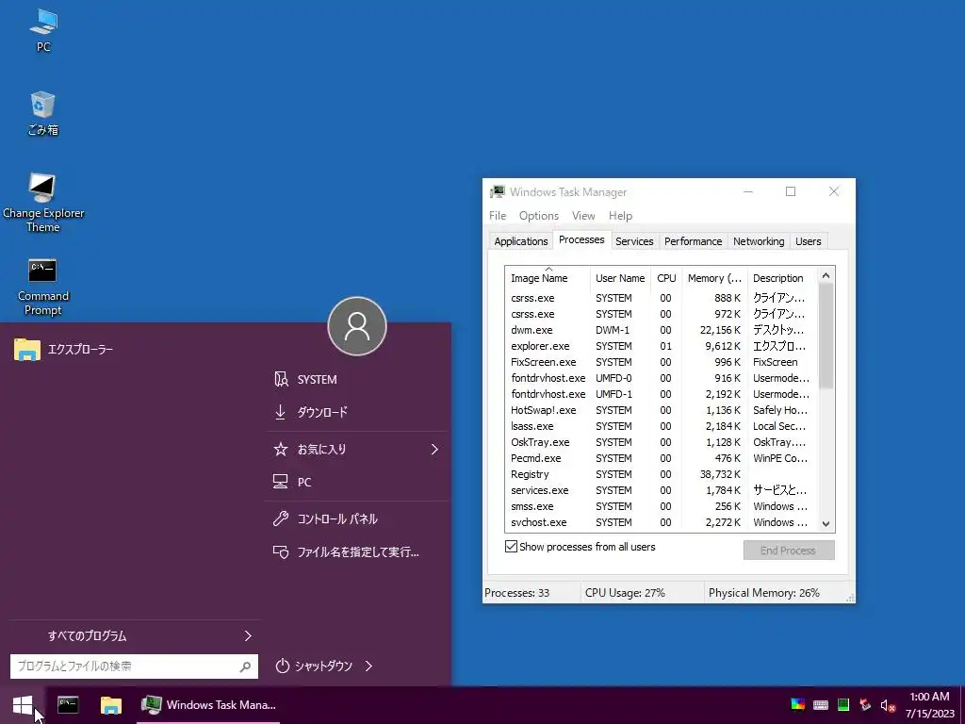Select the HotSwap!.exe process row
The height and width of the screenshot is (724, 965).
(x=662, y=410)
